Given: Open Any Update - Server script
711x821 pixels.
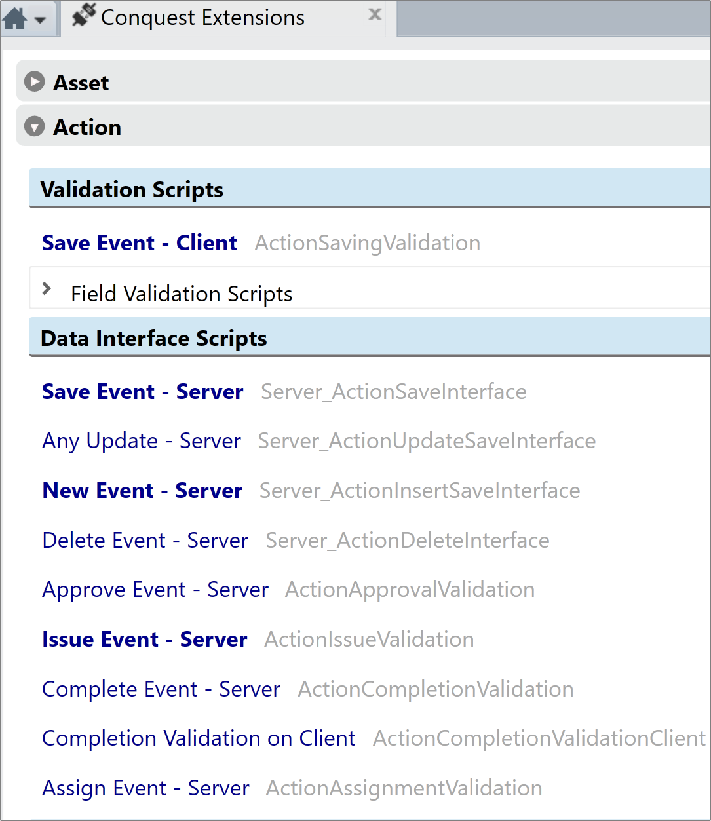Looking at the screenshot, I should coord(142,441).
